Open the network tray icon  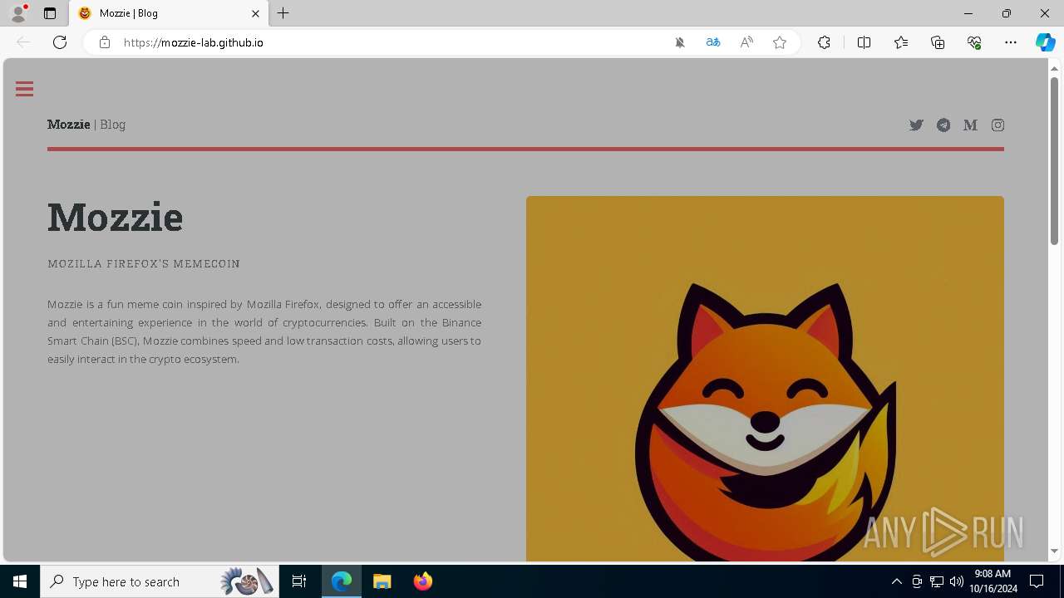click(x=937, y=581)
